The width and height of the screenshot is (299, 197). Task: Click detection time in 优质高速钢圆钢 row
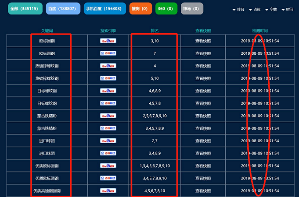260,191
